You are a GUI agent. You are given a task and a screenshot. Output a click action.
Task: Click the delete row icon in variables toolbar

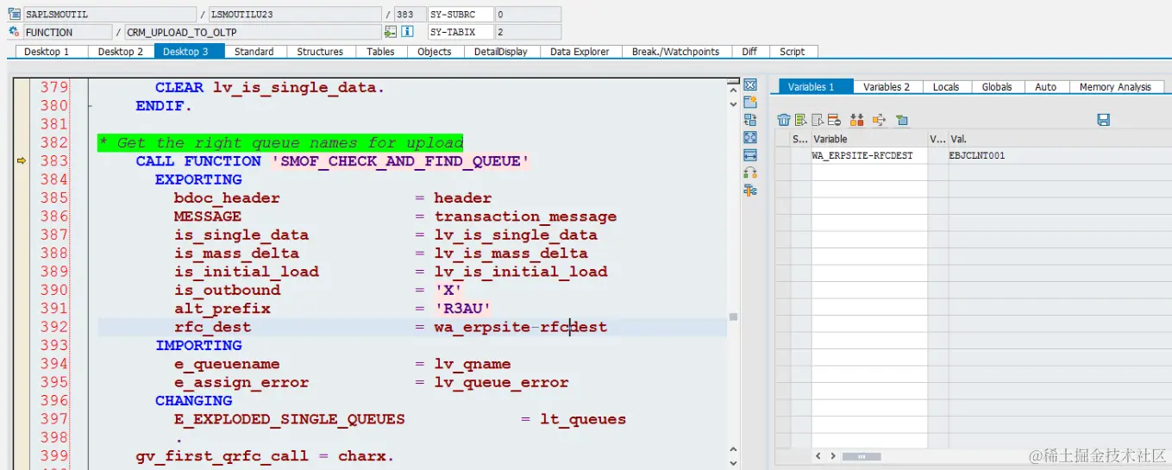[834, 120]
